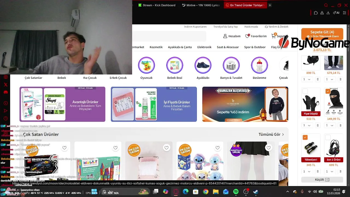Favorite the black skirt product card
The width and height of the screenshot is (350, 197).
(x=269, y=148)
